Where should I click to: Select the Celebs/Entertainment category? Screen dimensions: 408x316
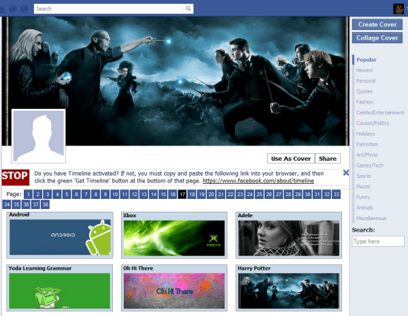point(380,112)
